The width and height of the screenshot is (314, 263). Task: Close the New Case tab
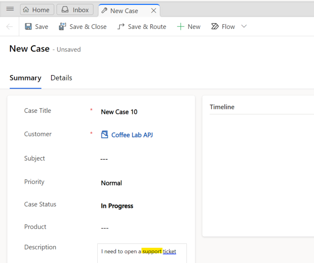154,10
